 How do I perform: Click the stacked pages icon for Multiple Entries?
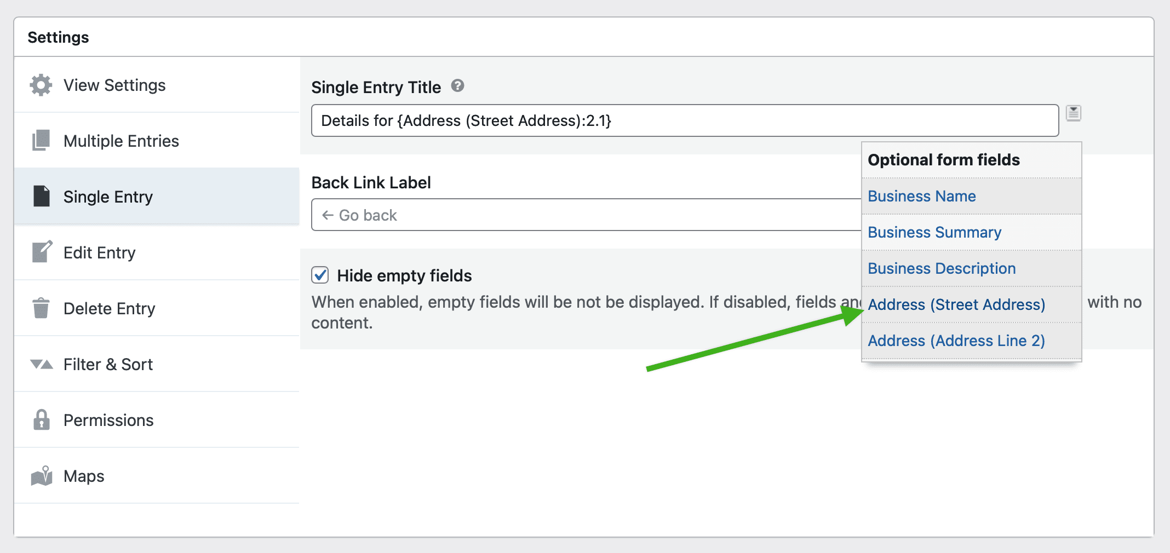pyautogui.click(x=41, y=140)
